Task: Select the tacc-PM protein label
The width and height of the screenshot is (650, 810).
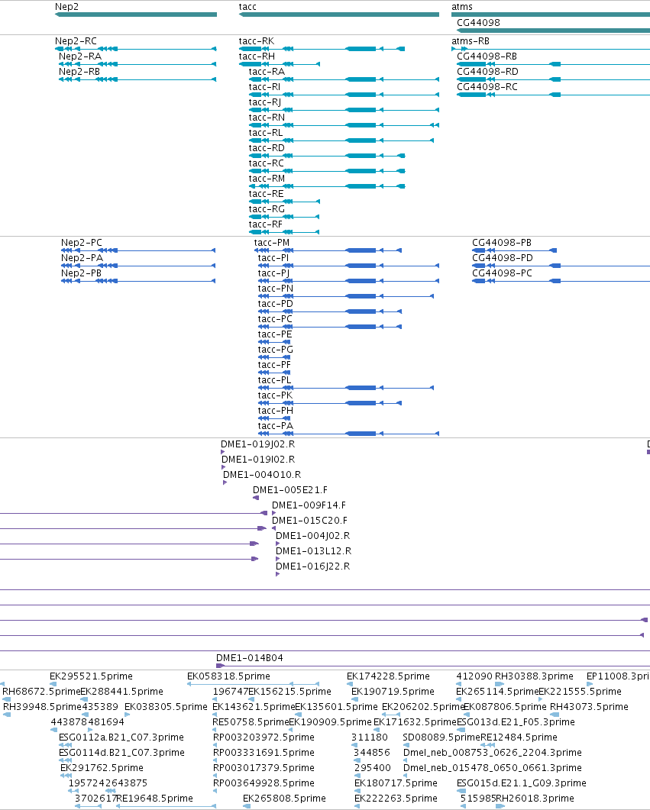Action: (272, 242)
